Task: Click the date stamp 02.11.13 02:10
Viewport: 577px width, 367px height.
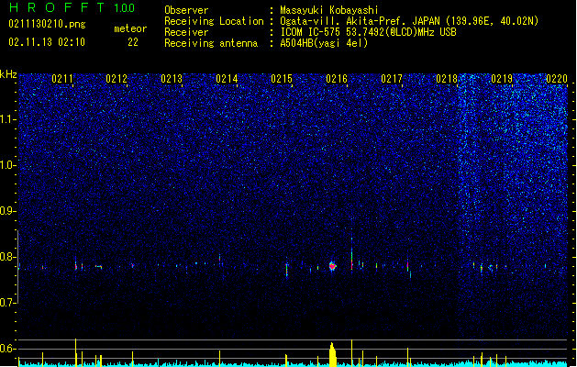Action: 47,42
